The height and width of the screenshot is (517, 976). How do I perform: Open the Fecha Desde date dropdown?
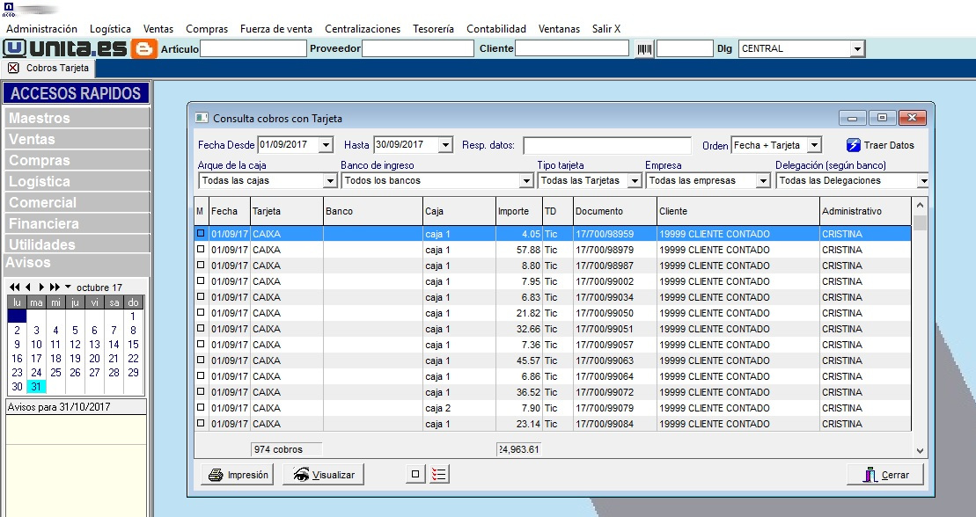click(x=326, y=145)
